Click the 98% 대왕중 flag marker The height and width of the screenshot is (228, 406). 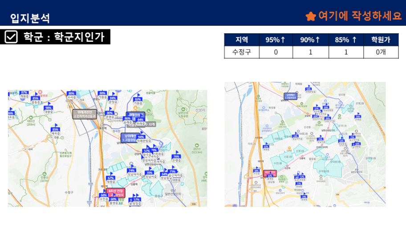[49, 108]
